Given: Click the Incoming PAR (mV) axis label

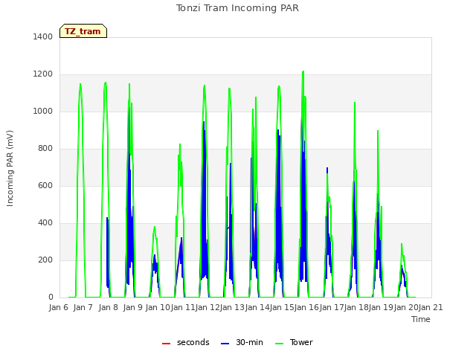Looking at the screenshot, I should [10, 168].
